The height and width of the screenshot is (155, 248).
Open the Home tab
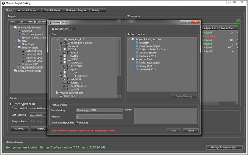point(9,10)
